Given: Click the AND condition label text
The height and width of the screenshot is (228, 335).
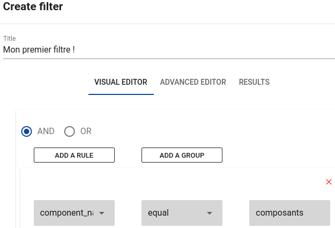Looking at the screenshot, I should coord(46,131).
